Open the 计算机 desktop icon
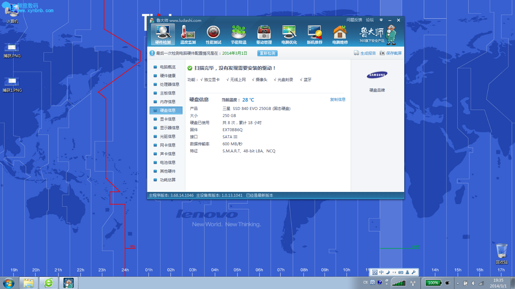The width and height of the screenshot is (515, 289). click(12, 13)
